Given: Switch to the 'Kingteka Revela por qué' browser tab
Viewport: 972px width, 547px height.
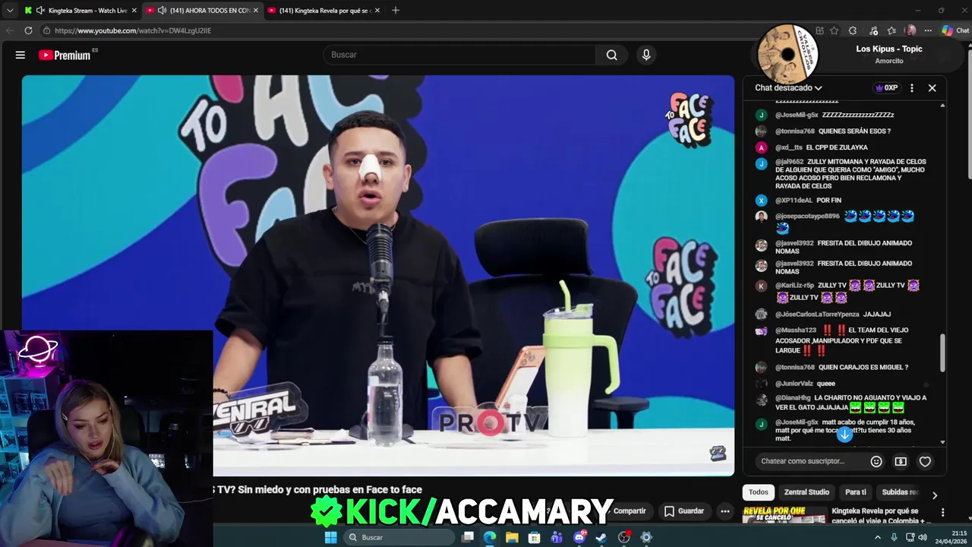Looking at the screenshot, I should point(324,11).
